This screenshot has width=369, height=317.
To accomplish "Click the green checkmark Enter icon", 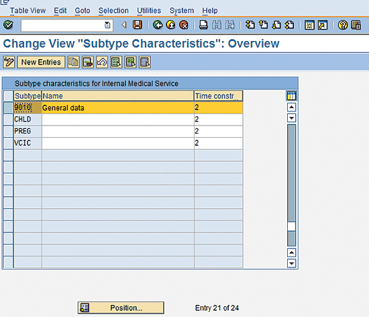I will click(x=9, y=25).
